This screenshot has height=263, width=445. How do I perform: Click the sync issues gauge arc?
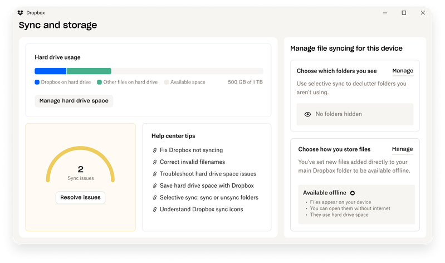pos(80,149)
